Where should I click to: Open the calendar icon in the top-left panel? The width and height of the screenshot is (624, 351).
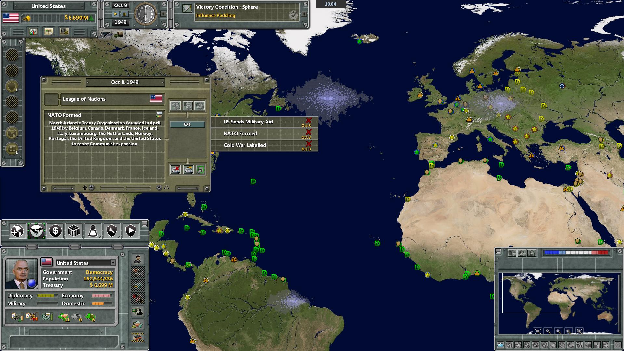coord(48,32)
